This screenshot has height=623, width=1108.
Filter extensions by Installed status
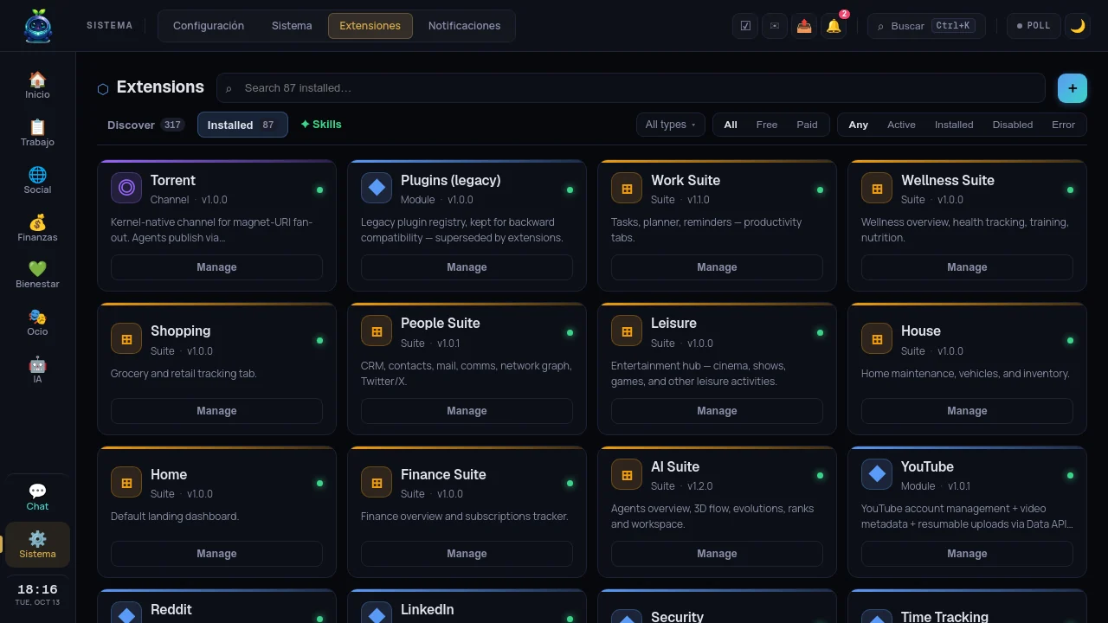(x=954, y=125)
